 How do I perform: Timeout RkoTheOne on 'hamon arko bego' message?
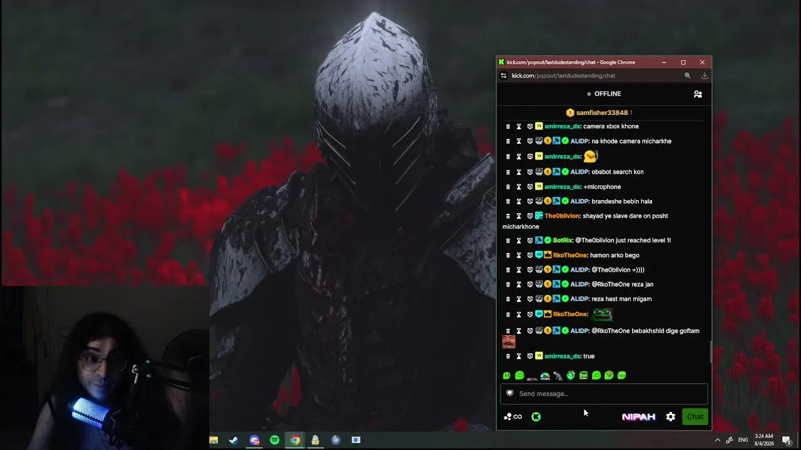coord(519,256)
